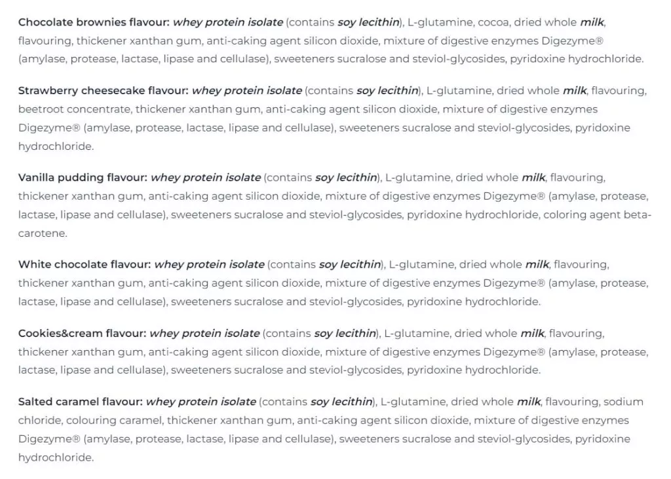The width and height of the screenshot is (671, 479).
Task: Click "L-glutamine" in the Cookies&cream paragraph
Action: pos(415,334)
